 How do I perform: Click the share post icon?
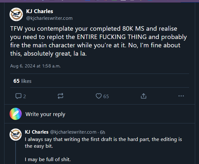pyautogui.click(x=143, y=96)
